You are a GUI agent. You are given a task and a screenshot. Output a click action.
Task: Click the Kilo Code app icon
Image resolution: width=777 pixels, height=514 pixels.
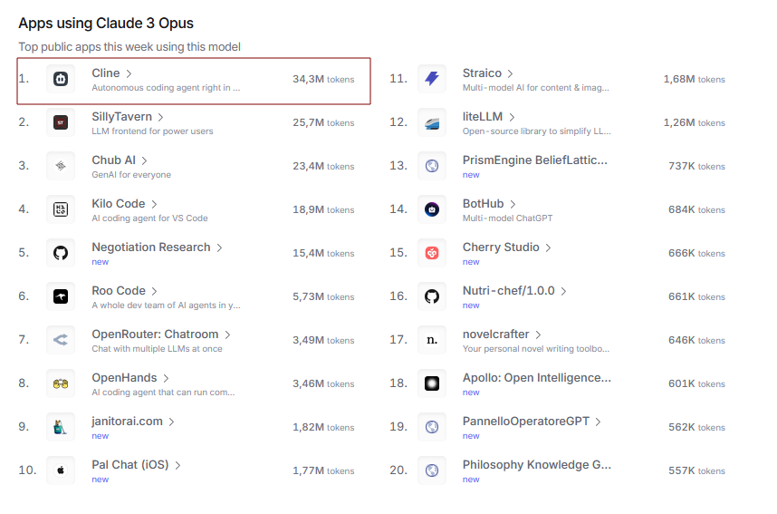click(x=61, y=209)
